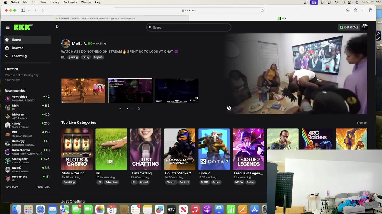This screenshot has height=214, width=382.
Task: Switch to the Kick tab
Action: [x=282, y=18]
